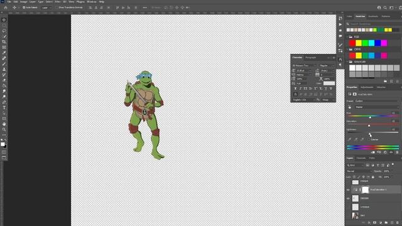402x226 pixels.
Task: Switch to the Adjustments tab
Action: click(x=367, y=87)
